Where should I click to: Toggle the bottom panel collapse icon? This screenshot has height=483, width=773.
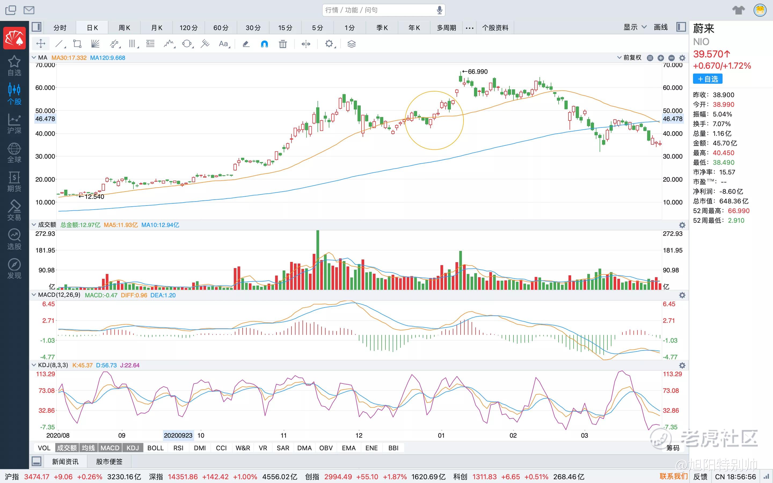(37, 461)
